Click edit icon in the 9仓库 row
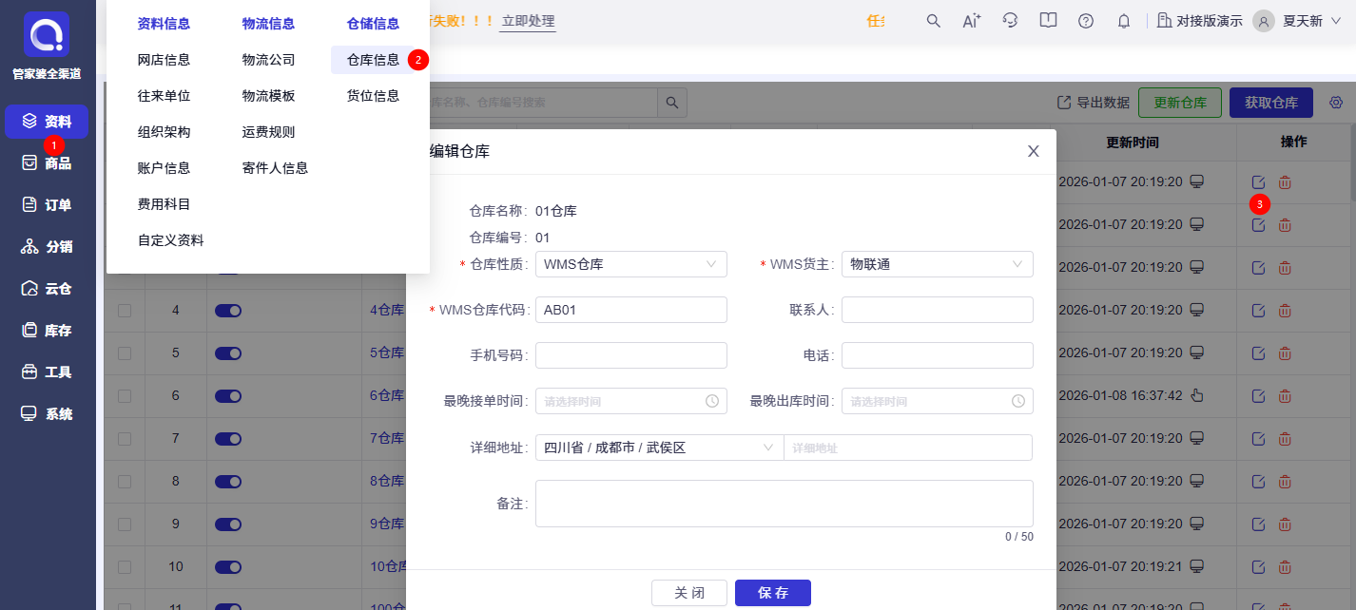 point(1258,524)
